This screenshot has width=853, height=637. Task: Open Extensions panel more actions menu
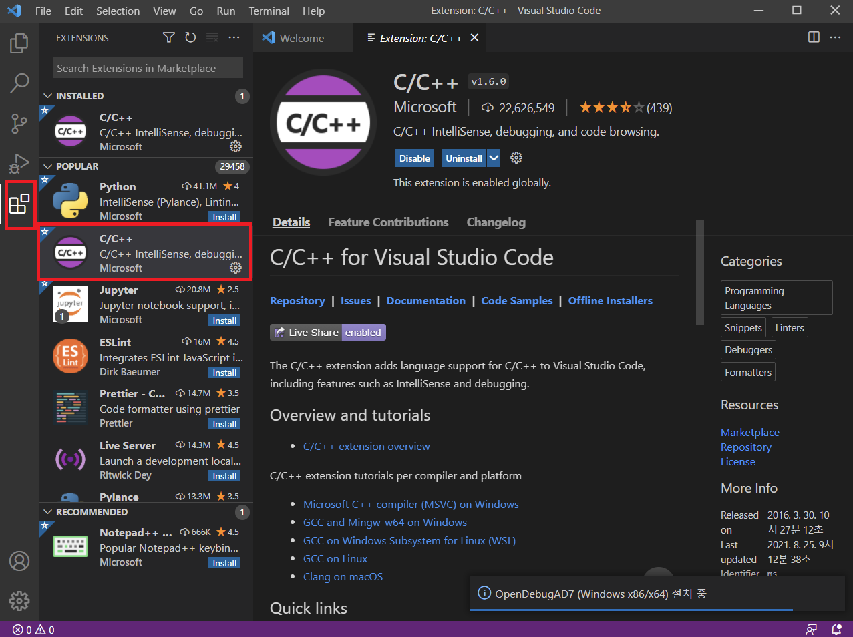pos(234,37)
